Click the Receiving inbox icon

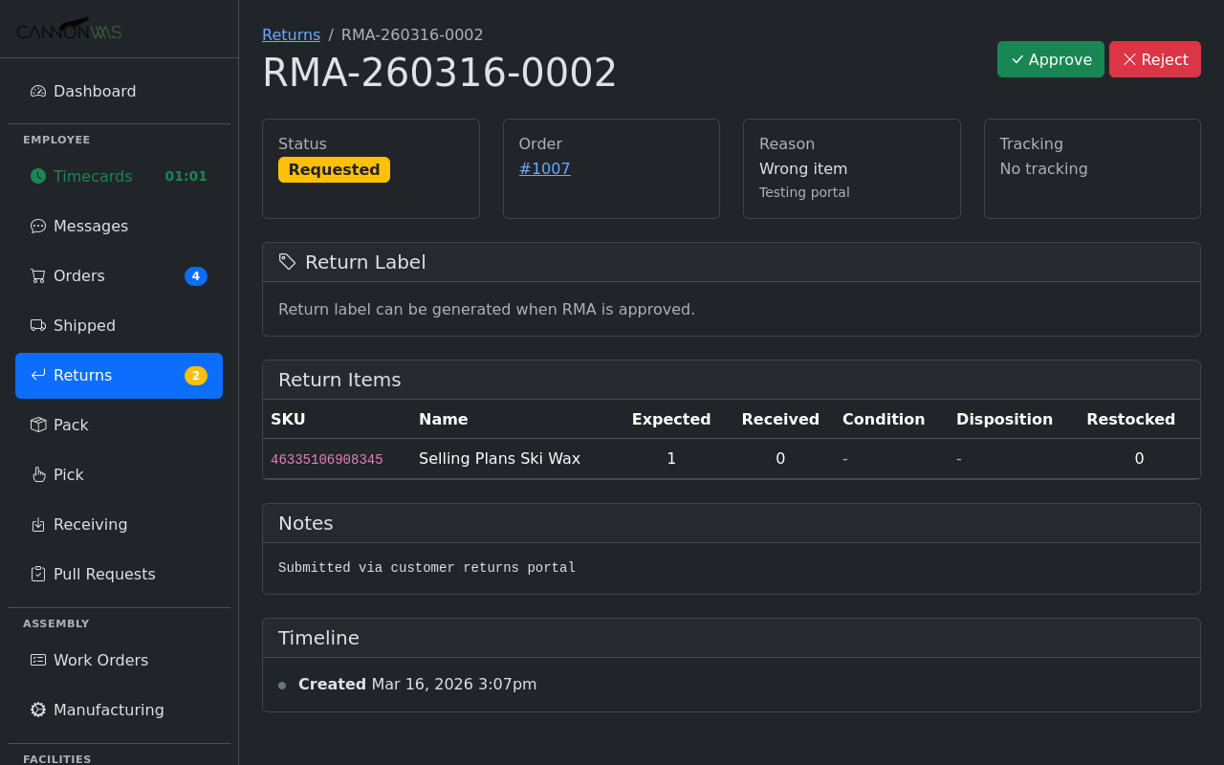coord(37,524)
